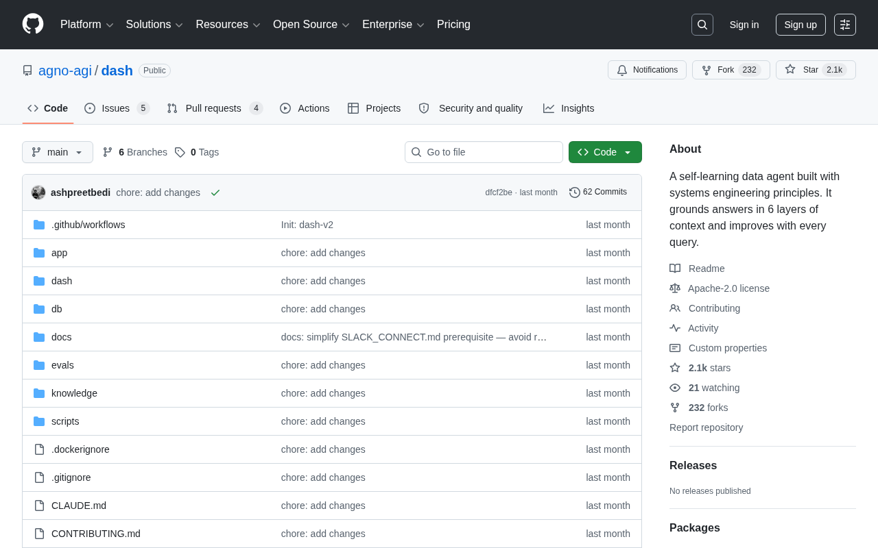Open the search magnifier button
Screen dimensions: 878x548
[x=702, y=25]
